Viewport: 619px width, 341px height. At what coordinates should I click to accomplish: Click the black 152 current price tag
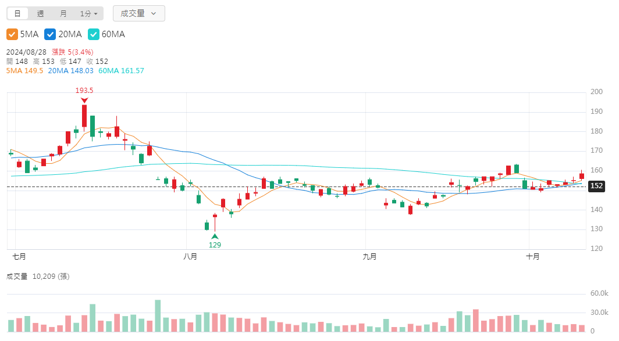click(x=596, y=186)
